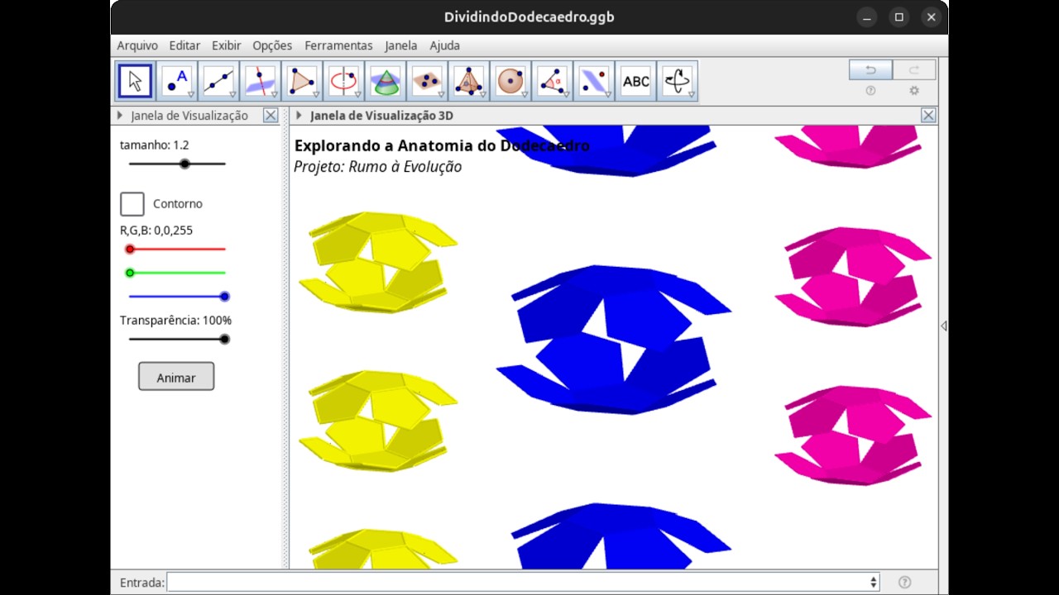Open the Line tool submenu arrow
This screenshot has height=595, width=1059.
coord(232,95)
